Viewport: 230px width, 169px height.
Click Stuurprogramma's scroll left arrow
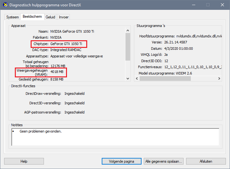pyautogui.click(x=137, y=78)
